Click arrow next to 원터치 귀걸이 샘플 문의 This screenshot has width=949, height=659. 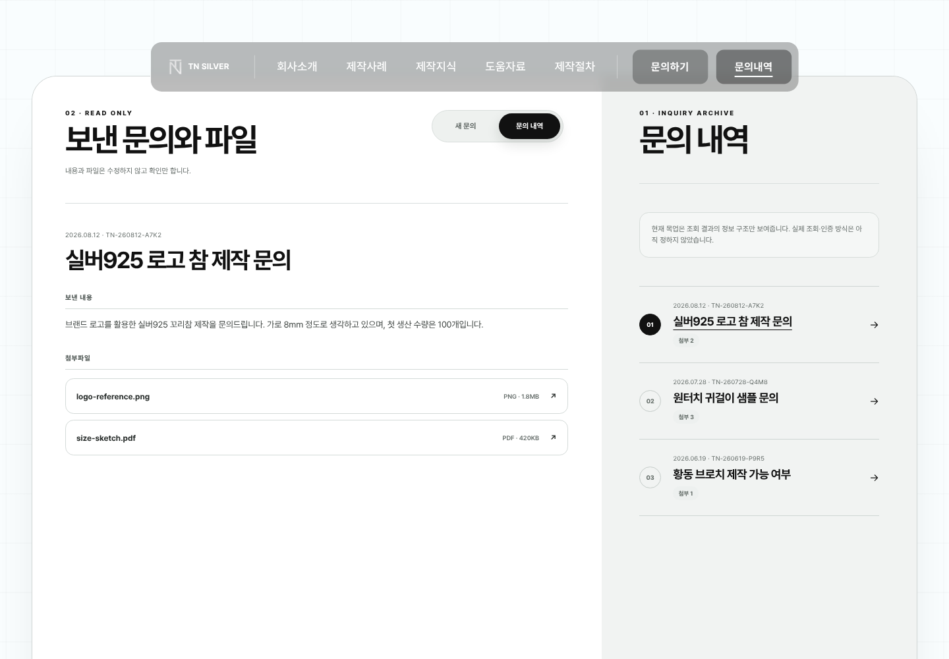[874, 401]
